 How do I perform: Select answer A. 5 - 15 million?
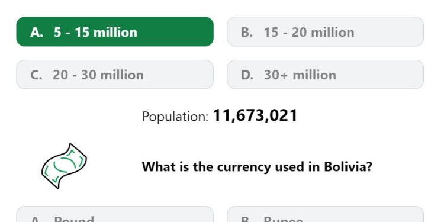coord(115,31)
